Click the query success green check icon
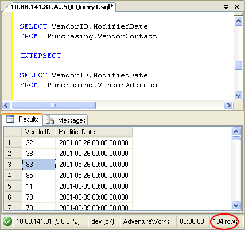The image size is (245, 230). pos(7,221)
